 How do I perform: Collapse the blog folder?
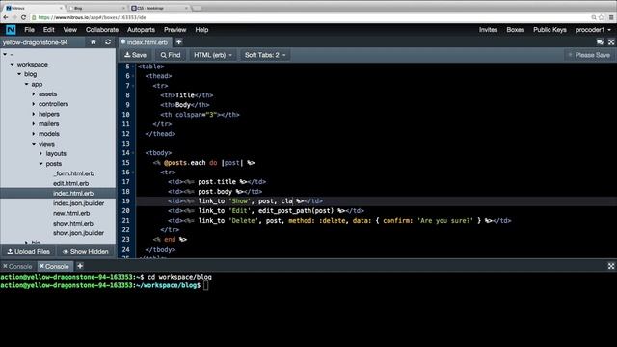(x=19, y=74)
